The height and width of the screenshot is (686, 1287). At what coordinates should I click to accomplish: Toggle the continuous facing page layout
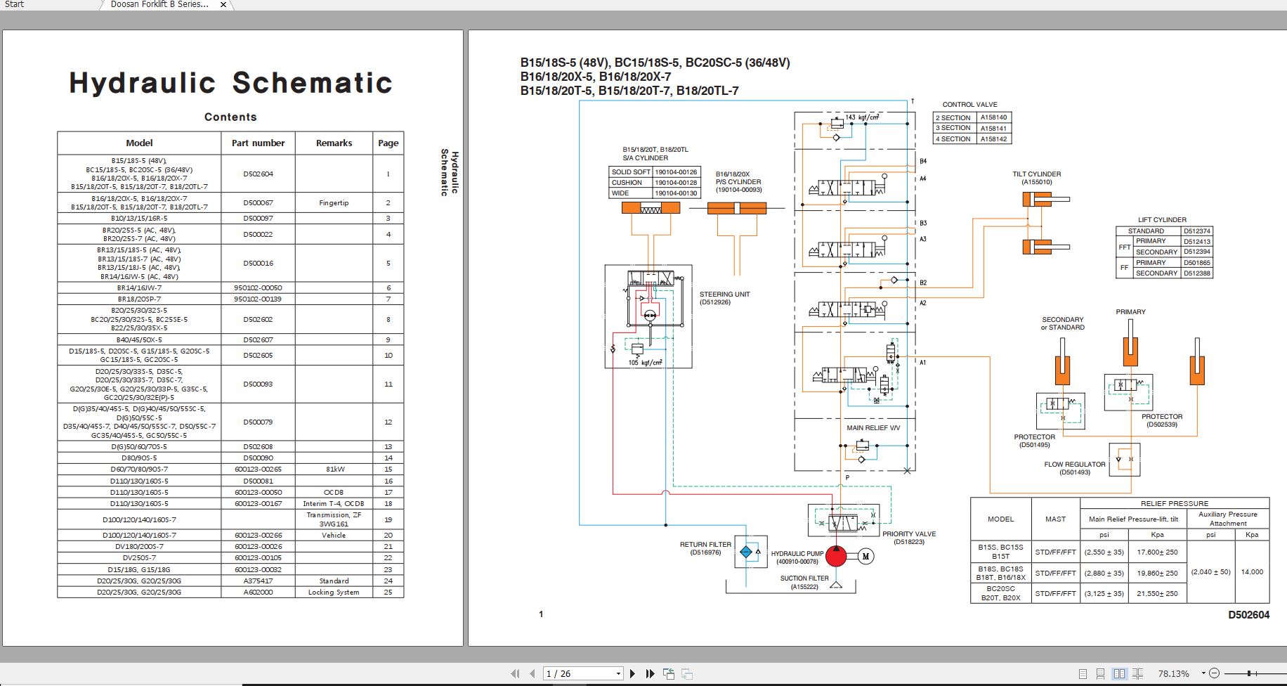pos(1138,673)
